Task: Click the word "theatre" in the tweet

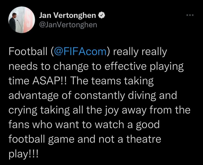Action: pos(146,140)
